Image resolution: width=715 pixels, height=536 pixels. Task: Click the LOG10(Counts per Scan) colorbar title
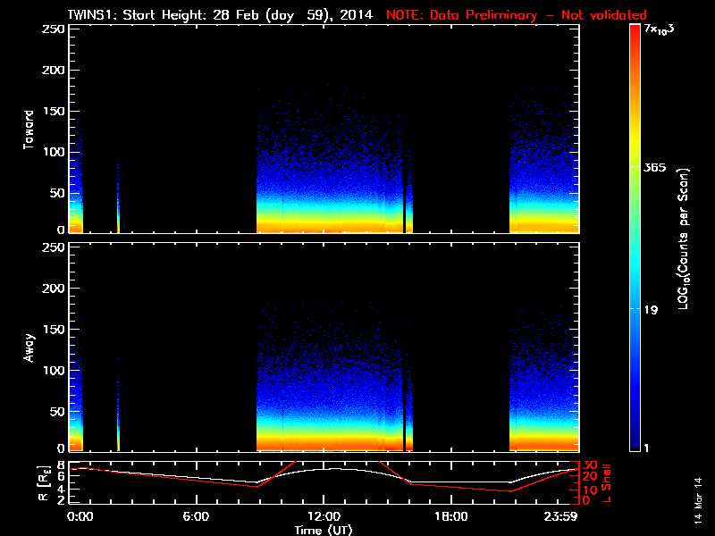[682, 239]
